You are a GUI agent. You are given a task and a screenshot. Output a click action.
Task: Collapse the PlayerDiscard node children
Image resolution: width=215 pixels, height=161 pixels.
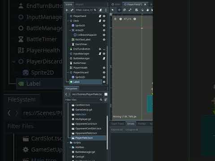(69, 72)
